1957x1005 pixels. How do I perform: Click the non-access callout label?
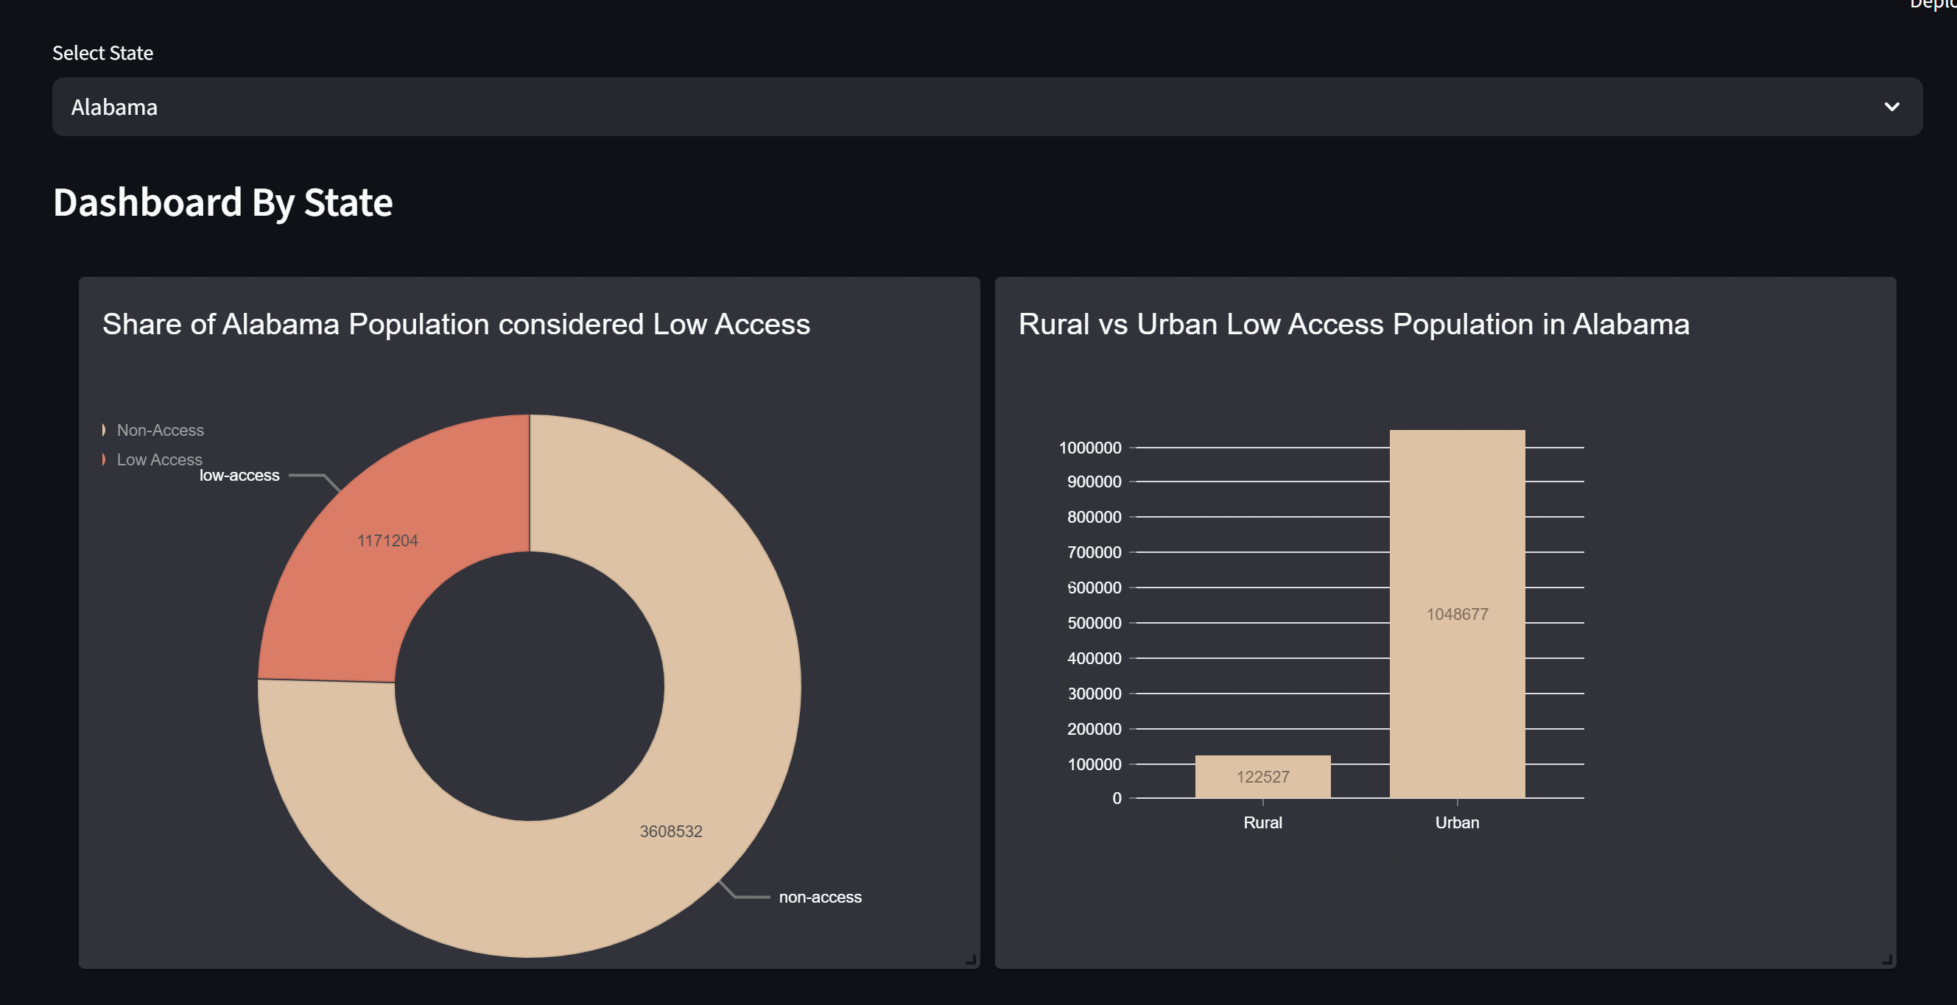point(820,897)
